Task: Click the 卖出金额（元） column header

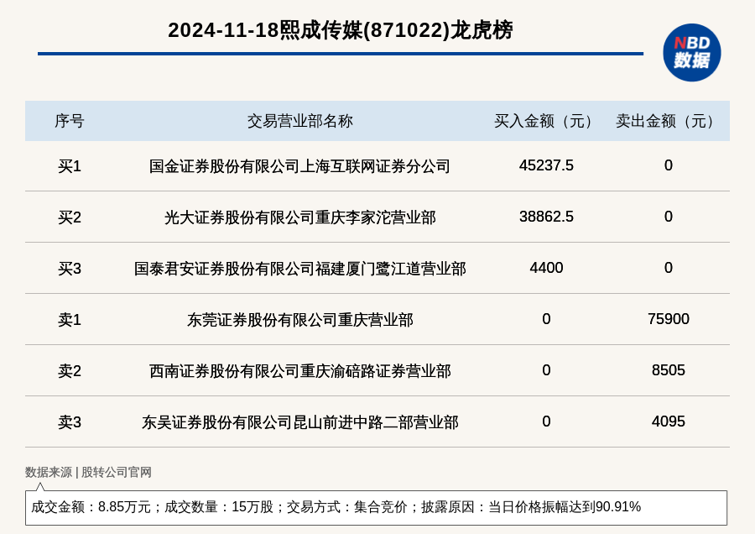Action: [x=668, y=121]
